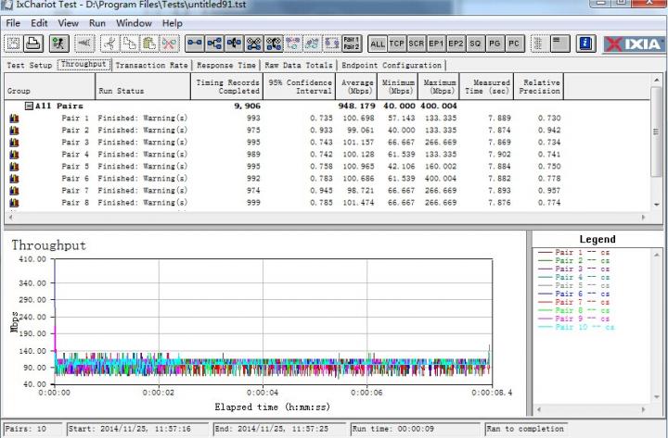The height and width of the screenshot is (438, 668).
Task: Open the blue information (i) icon
Action: coord(585,44)
